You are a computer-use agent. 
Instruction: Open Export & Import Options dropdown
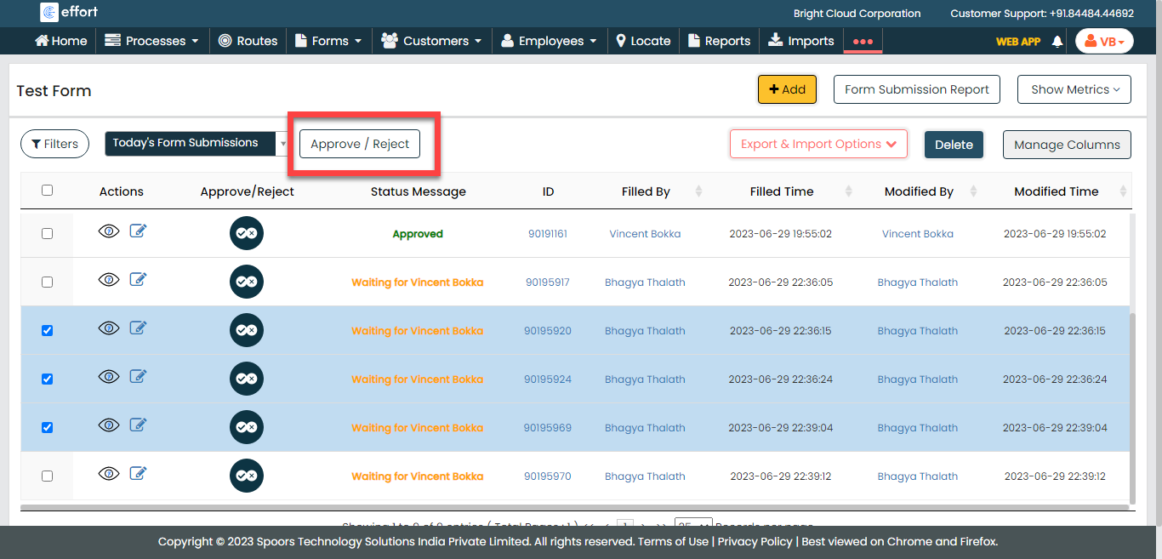[x=818, y=144]
